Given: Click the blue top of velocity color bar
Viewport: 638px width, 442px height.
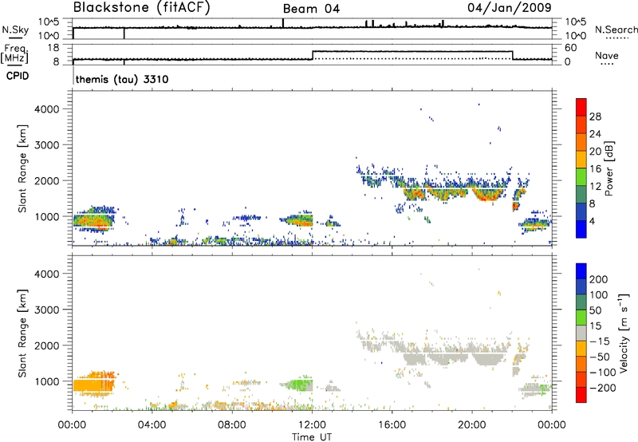Looking at the screenshot, I should coord(581,271).
